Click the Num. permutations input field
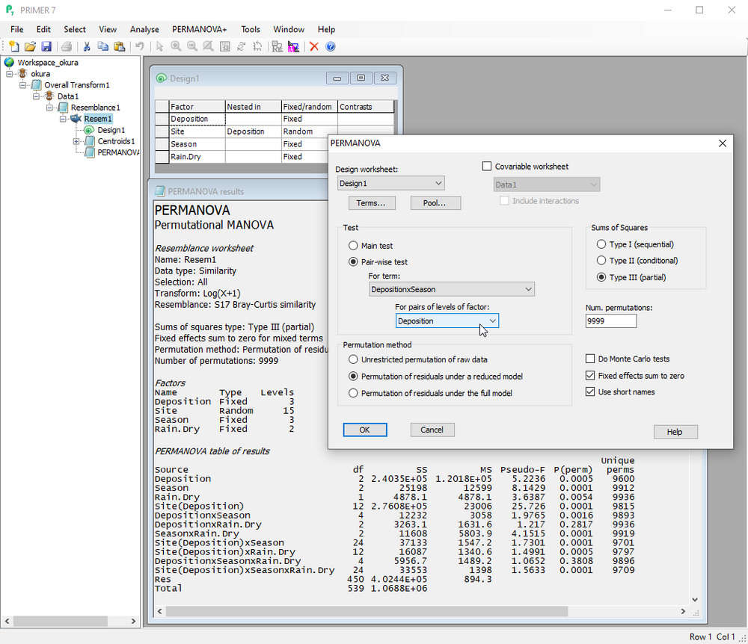Image resolution: width=748 pixels, height=644 pixels. [x=610, y=321]
